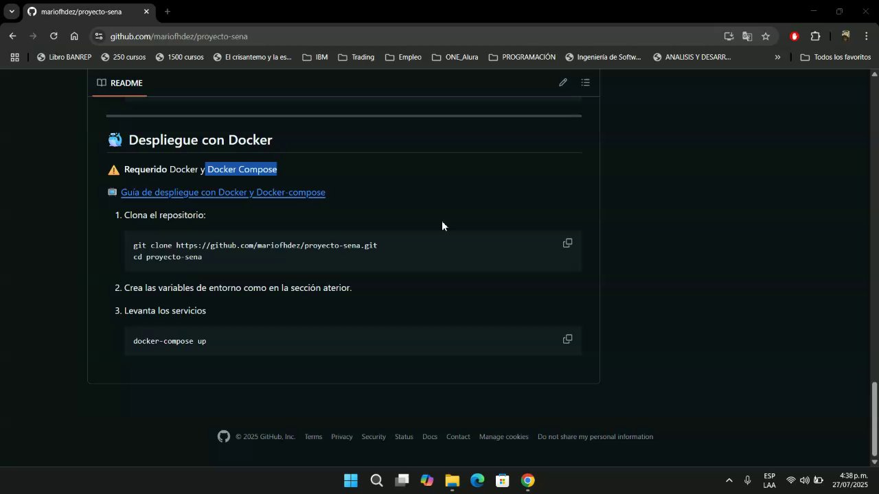
Task: Open the ANALISIS Y DESARR... bookmark
Action: coord(692,58)
